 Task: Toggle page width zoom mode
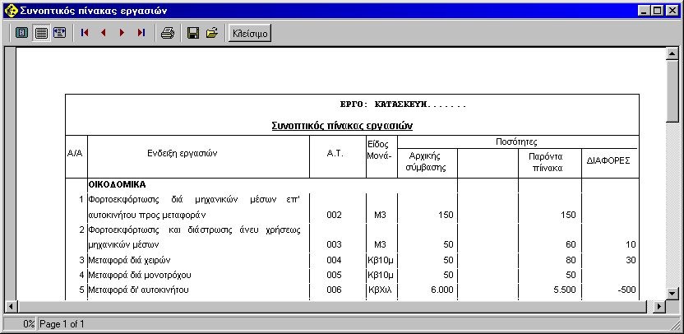click(58, 33)
